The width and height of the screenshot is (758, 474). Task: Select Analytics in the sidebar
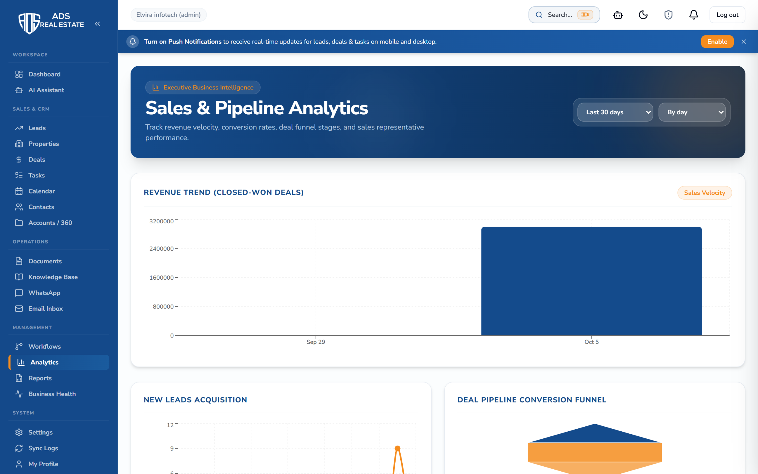coord(59,362)
